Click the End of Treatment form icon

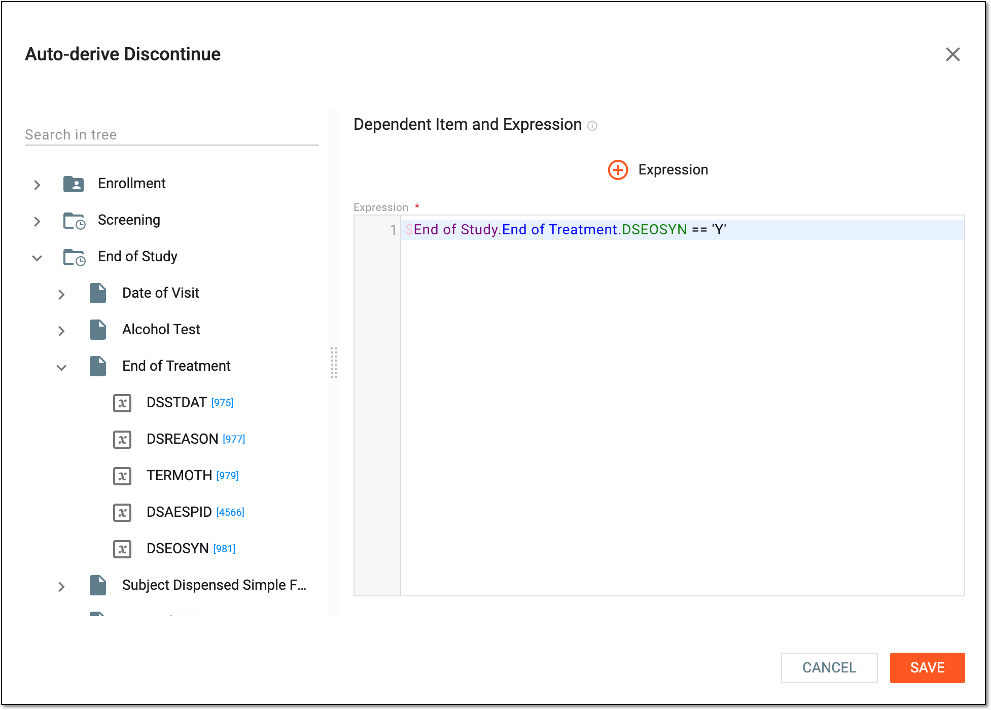(x=98, y=366)
